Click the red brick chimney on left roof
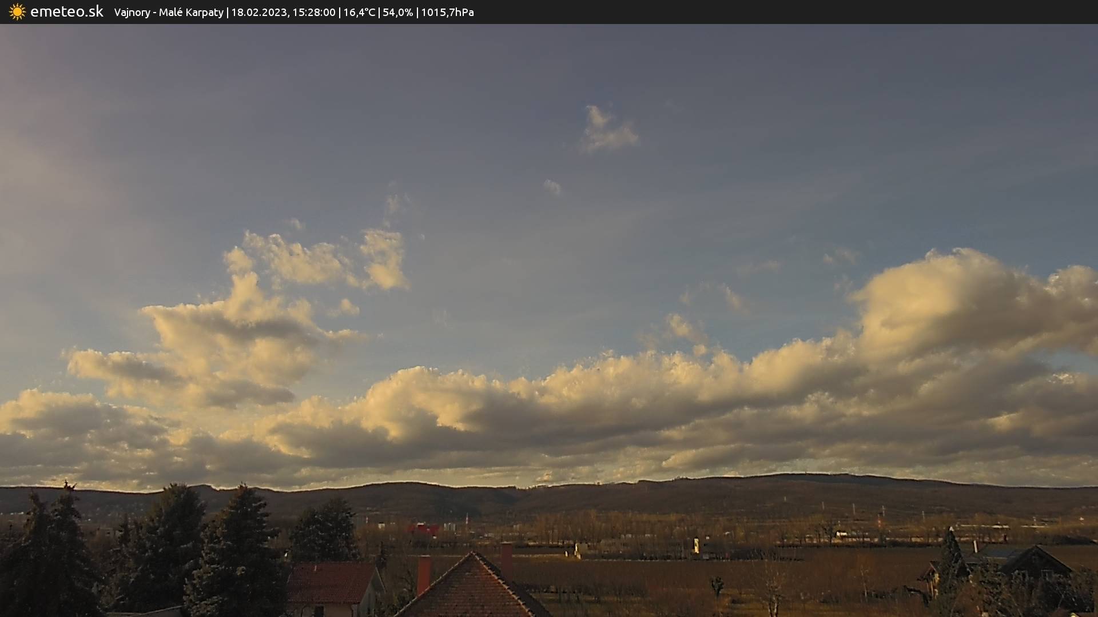Image resolution: width=1098 pixels, height=617 pixels. [x=424, y=574]
